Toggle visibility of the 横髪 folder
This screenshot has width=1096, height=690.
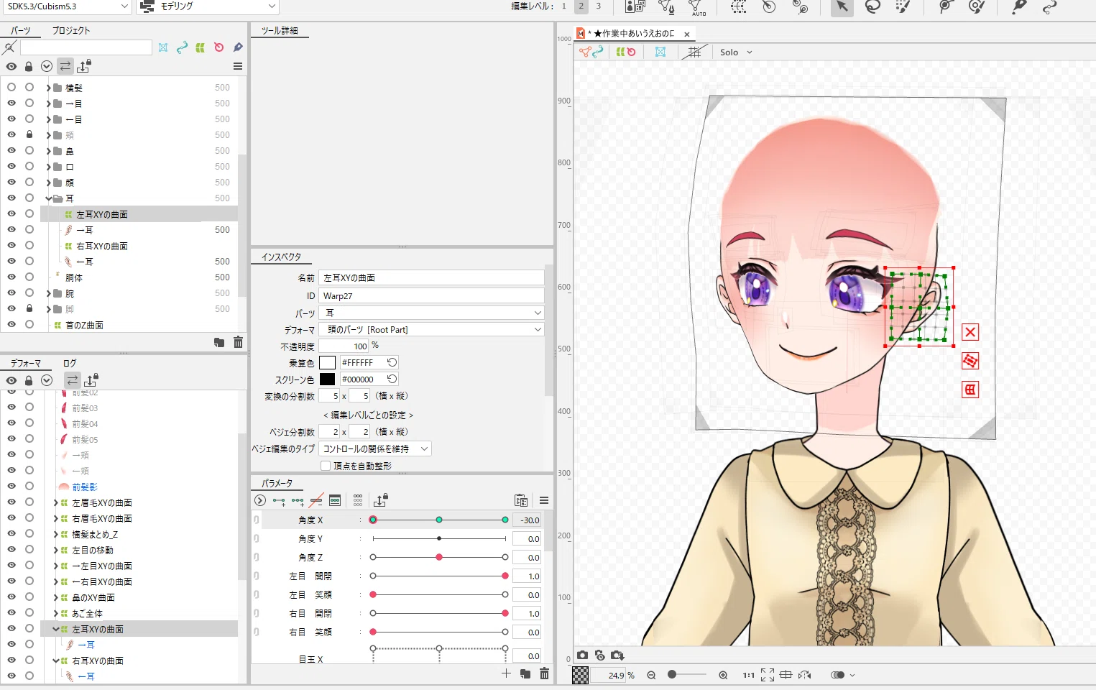11,87
